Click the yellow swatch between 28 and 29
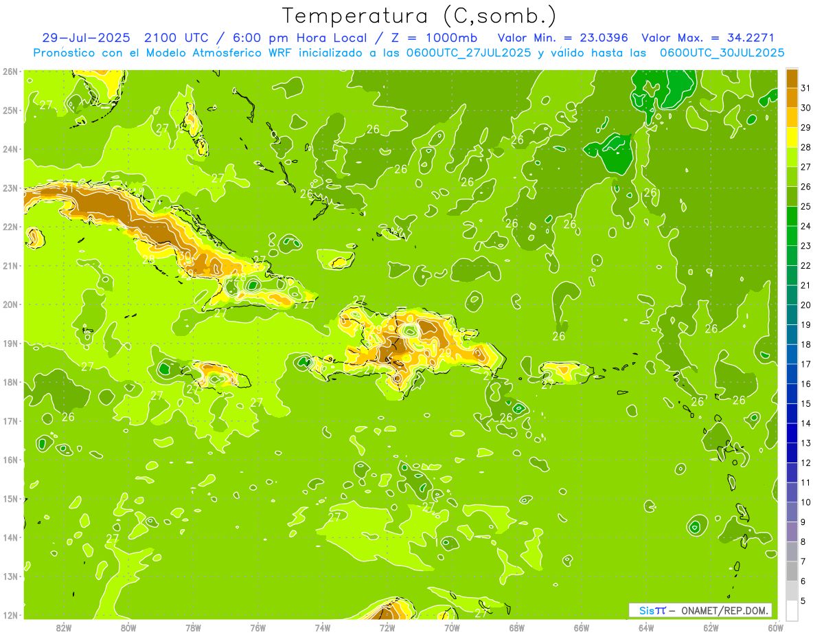The height and width of the screenshot is (637, 824). pos(792,137)
